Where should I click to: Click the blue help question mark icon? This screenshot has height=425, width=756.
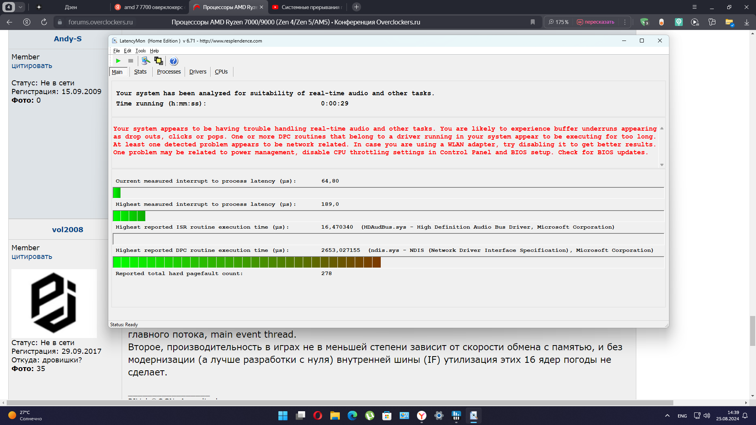click(174, 61)
